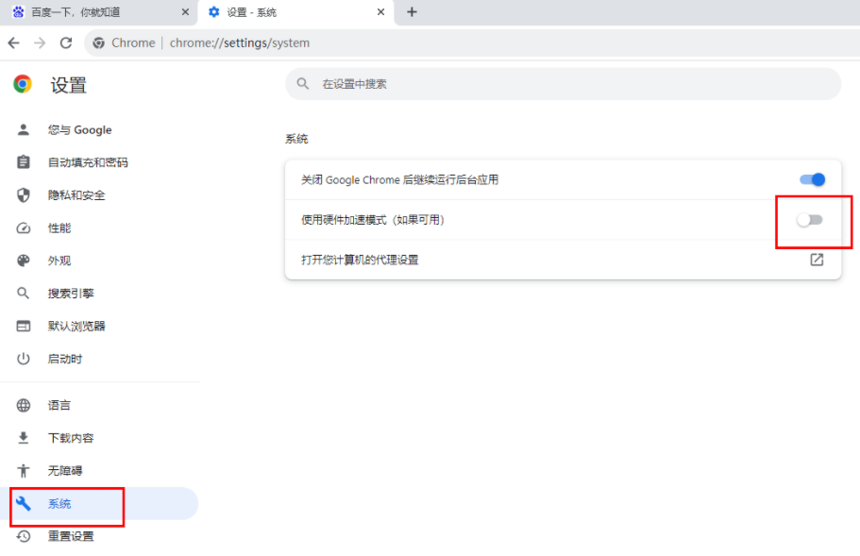Click the 搜索引擎 magnifier icon

click(x=23, y=294)
